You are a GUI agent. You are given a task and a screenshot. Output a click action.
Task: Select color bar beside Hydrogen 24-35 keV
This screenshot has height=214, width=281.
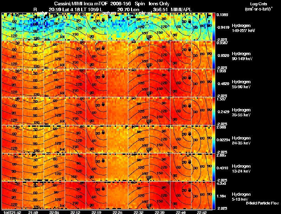pos(214,139)
